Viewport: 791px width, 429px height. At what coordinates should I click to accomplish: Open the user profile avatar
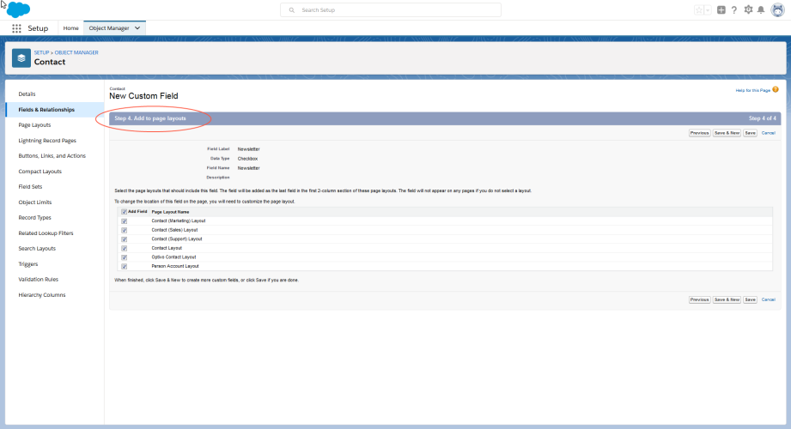[x=777, y=10]
